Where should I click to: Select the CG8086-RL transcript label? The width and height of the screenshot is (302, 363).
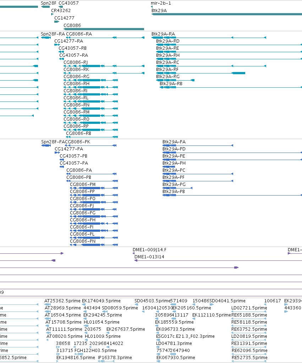76,98
